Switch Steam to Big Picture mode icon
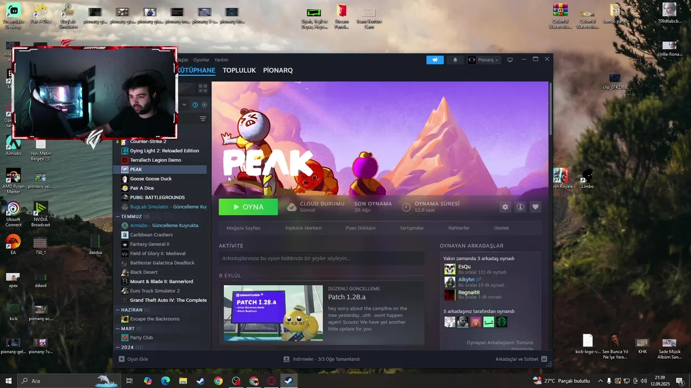The image size is (691, 388). (x=510, y=60)
